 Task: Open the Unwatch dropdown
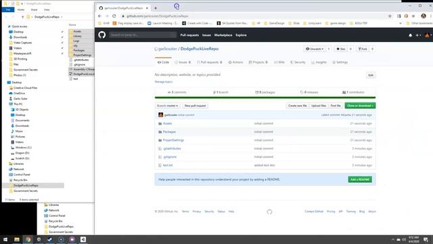click(x=315, y=49)
